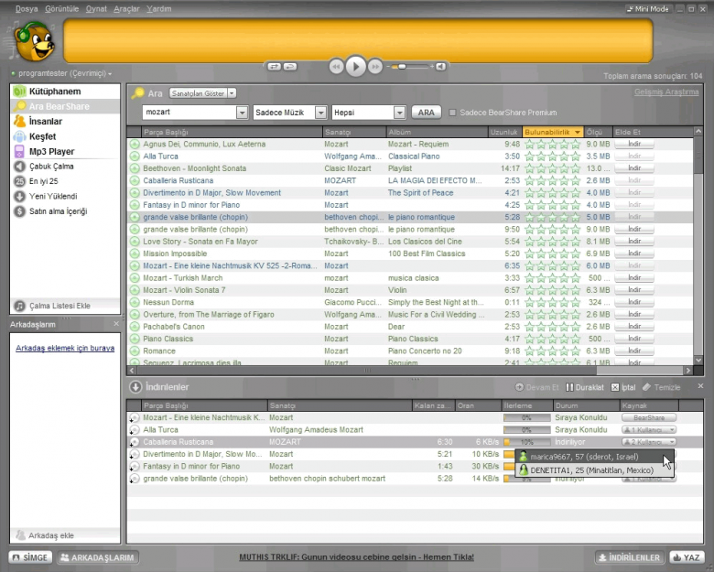The image size is (714, 572).
Task: Open Kütüphanem library in sidebar
Action: [65, 92]
